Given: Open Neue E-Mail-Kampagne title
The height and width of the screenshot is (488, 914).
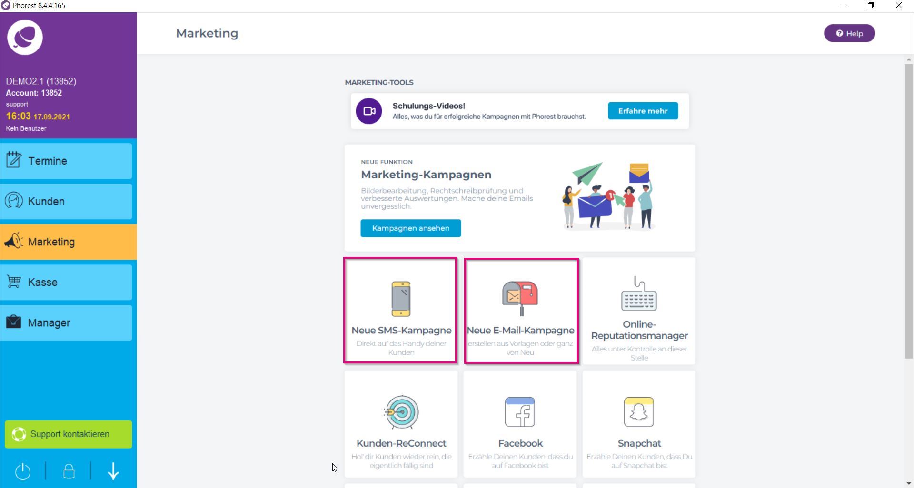Looking at the screenshot, I should coord(520,330).
